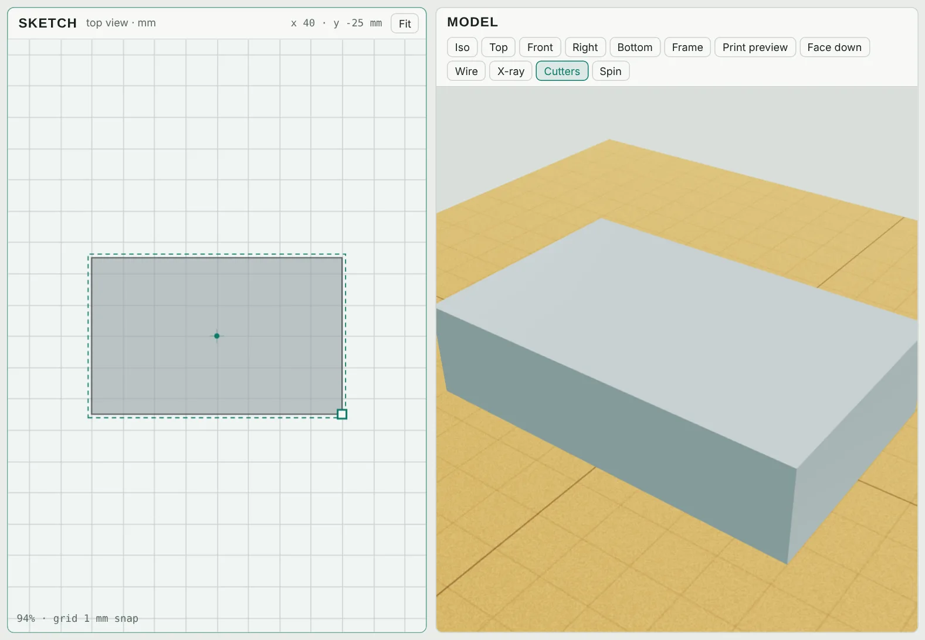Screen dimensions: 925x640
Task: Click the Frame view button
Action: [x=687, y=47]
